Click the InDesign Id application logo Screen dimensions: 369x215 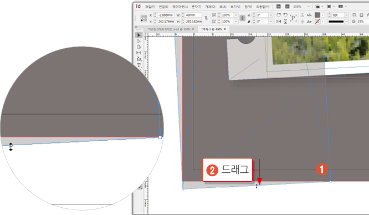[x=139, y=6]
